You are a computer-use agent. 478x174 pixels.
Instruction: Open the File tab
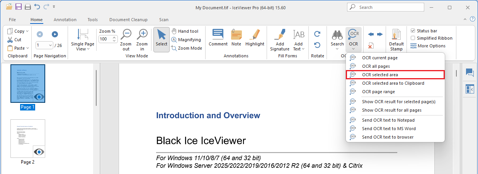(12, 20)
